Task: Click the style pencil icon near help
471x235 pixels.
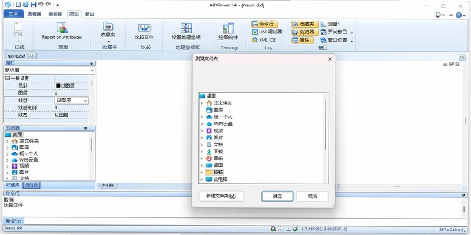Action: click(439, 15)
